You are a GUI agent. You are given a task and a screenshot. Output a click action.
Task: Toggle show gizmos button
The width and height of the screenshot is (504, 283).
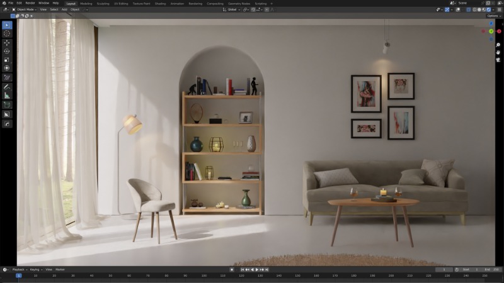[x=447, y=9]
